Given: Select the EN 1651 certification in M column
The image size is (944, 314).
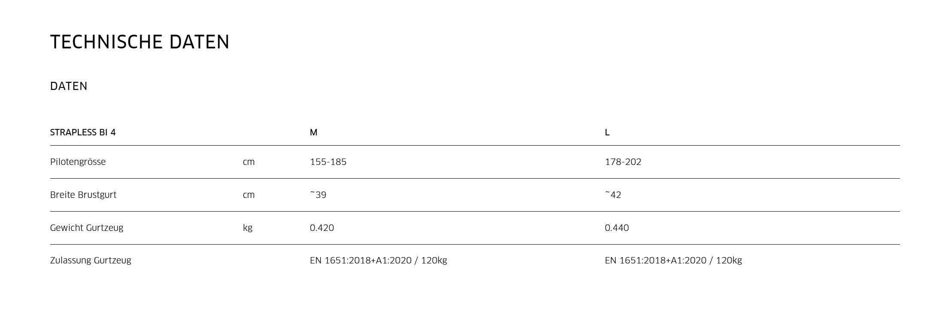Looking at the screenshot, I should pos(378,260).
